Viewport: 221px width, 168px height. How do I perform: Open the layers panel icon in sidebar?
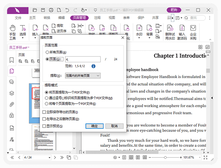pos(12,93)
